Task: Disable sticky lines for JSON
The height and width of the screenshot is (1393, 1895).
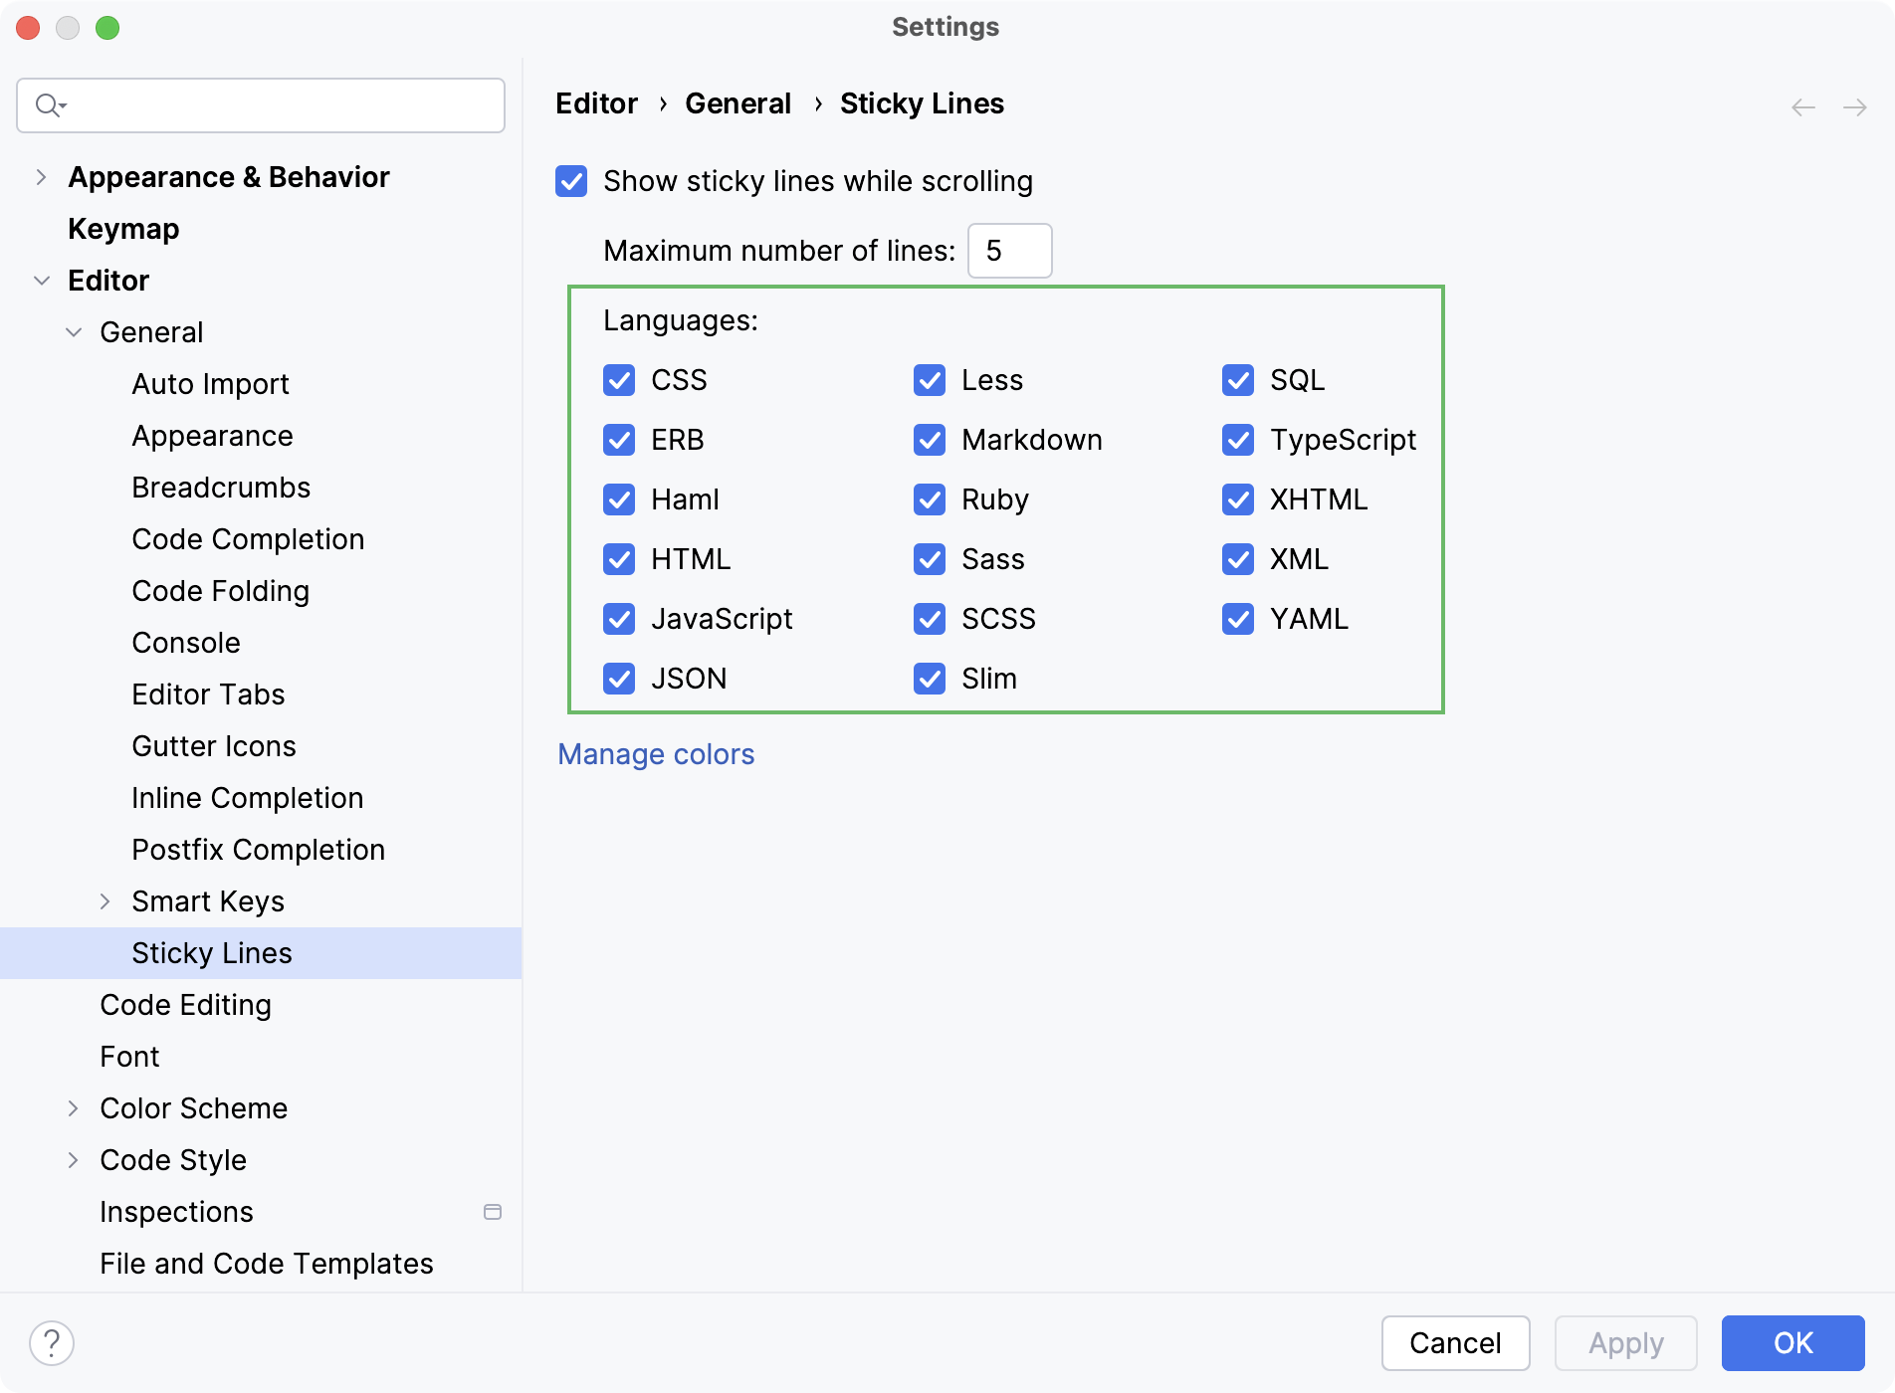Action: tap(619, 679)
